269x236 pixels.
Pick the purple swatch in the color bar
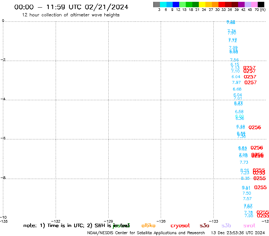point(241,4)
